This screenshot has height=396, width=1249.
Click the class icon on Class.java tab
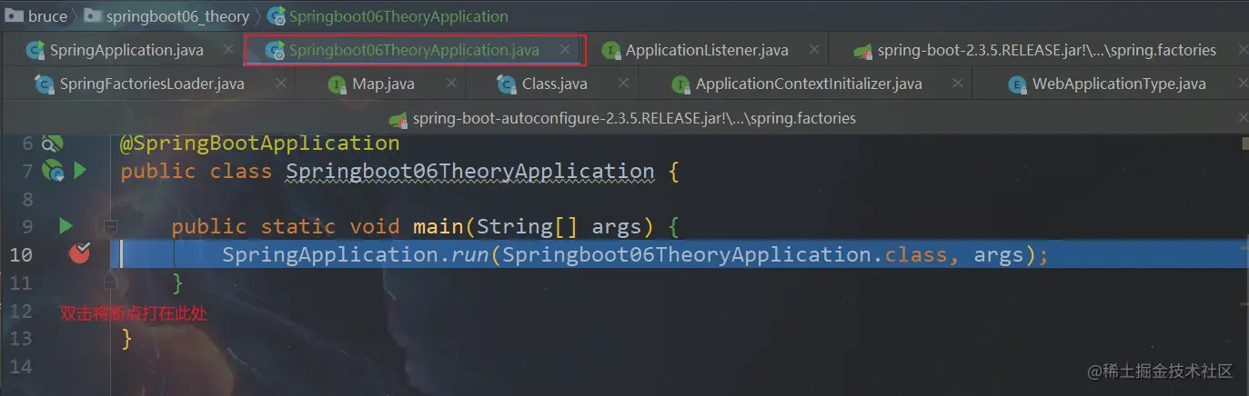point(507,84)
